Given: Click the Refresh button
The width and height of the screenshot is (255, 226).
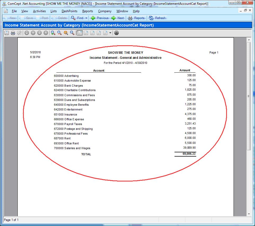Looking at the screenshot, I should [x=157, y=18].
